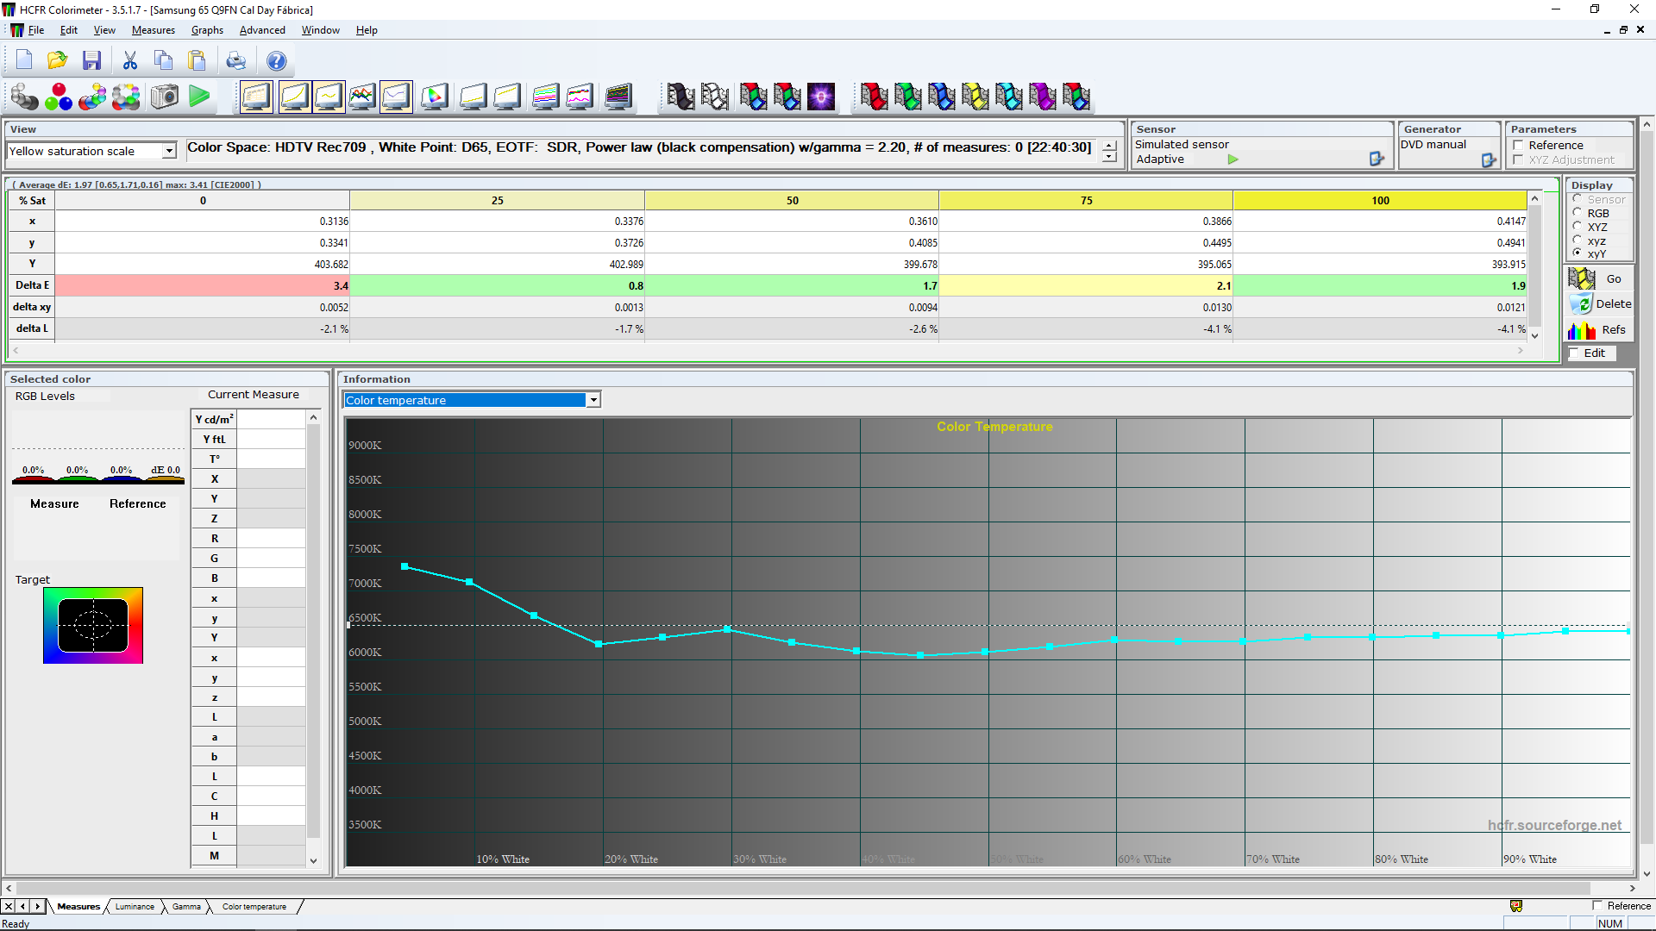
Task: Click the green saturation film icon
Action: pyautogui.click(x=907, y=97)
